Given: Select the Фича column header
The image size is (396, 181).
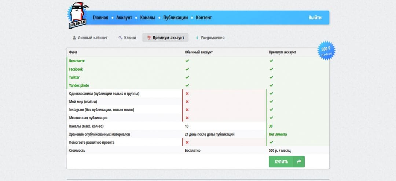Looking at the screenshot, I should tap(73, 52).
